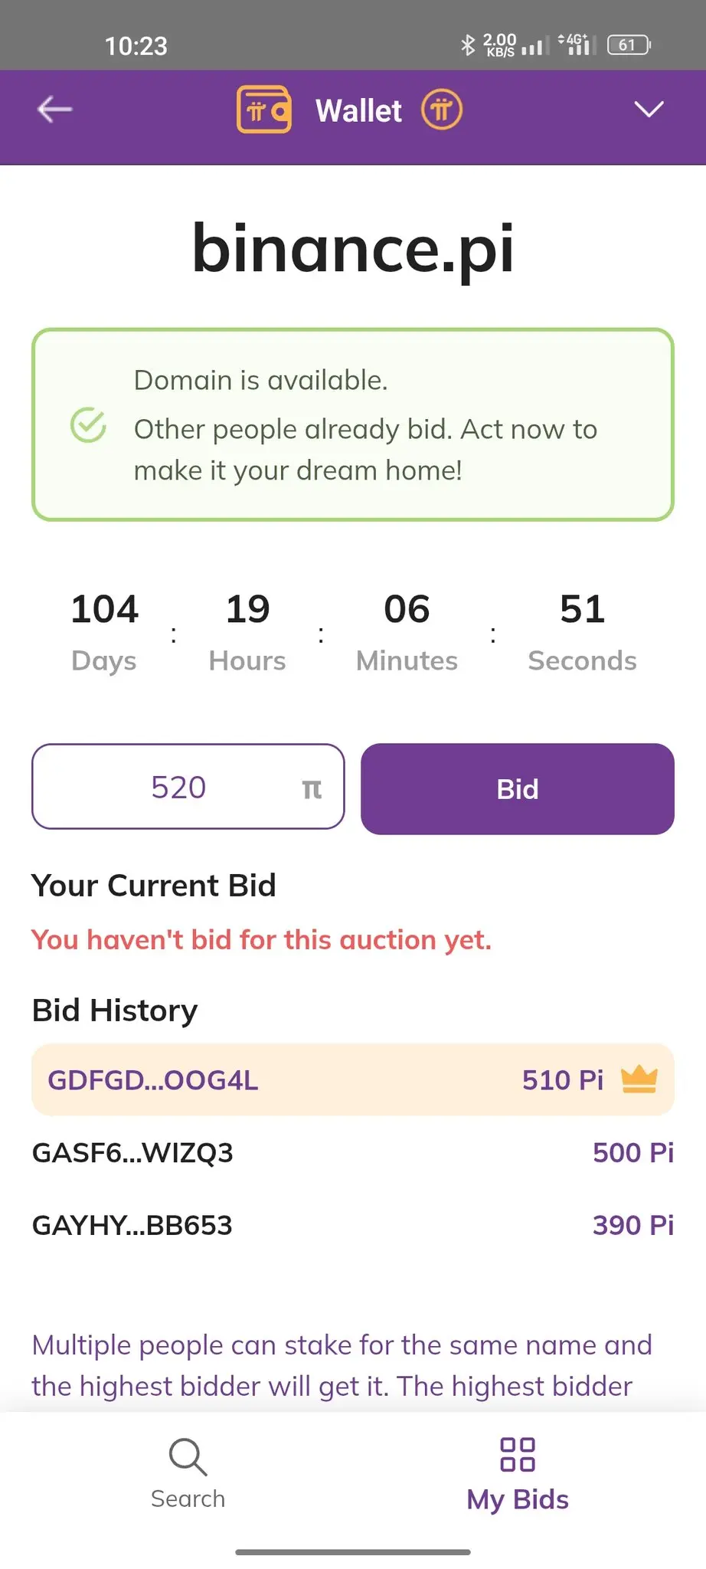Tap the battery indicator in status bar
706x1569 pixels.
point(628,45)
